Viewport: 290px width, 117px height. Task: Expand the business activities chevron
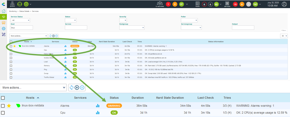tap(187, 4)
